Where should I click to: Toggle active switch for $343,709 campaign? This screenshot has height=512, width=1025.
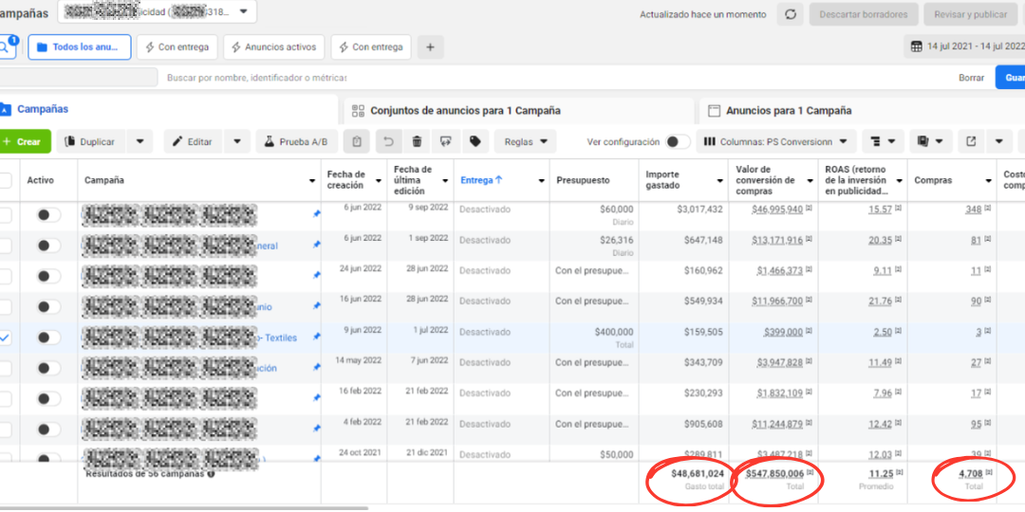point(48,368)
